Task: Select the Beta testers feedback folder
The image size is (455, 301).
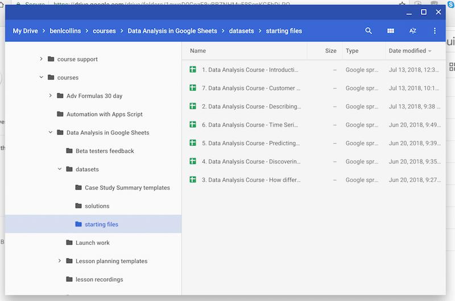Action: tap(105, 151)
